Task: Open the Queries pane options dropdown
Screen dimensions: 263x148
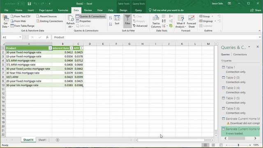Action: [x=249, y=47]
